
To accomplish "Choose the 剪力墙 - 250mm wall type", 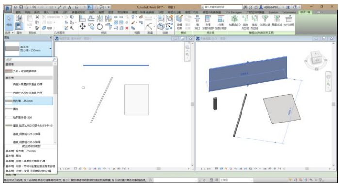I will pyautogui.click(x=29, y=101).
